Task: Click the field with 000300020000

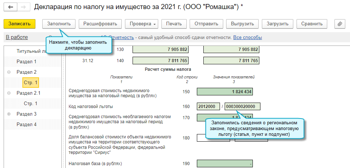Action: click(242, 107)
